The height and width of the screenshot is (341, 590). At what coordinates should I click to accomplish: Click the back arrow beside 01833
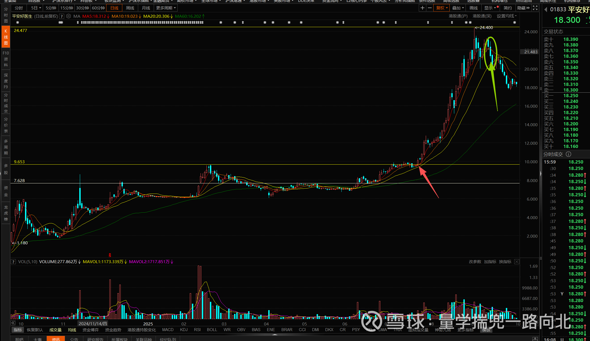[x=546, y=10]
